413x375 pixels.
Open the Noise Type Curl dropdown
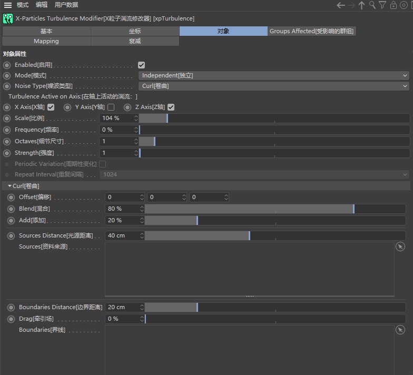point(274,86)
